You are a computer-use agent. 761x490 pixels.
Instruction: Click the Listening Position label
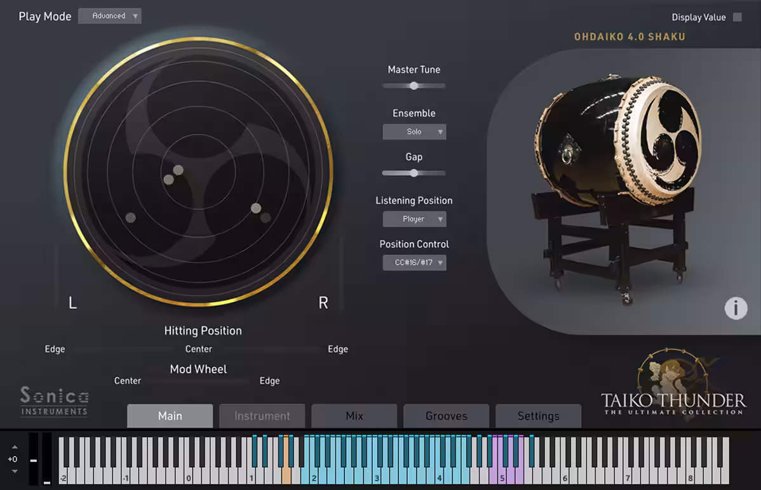[x=414, y=201]
